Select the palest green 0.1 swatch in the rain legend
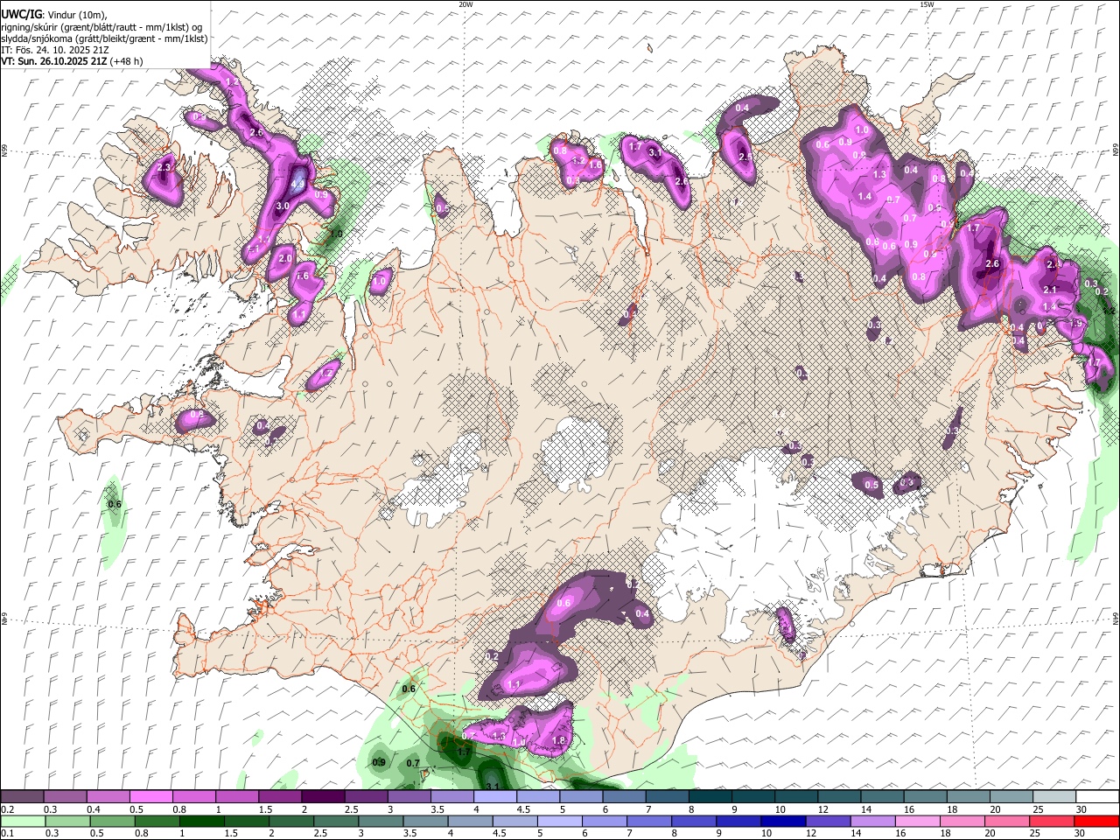This screenshot has height=840, width=1120. [23, 822]
